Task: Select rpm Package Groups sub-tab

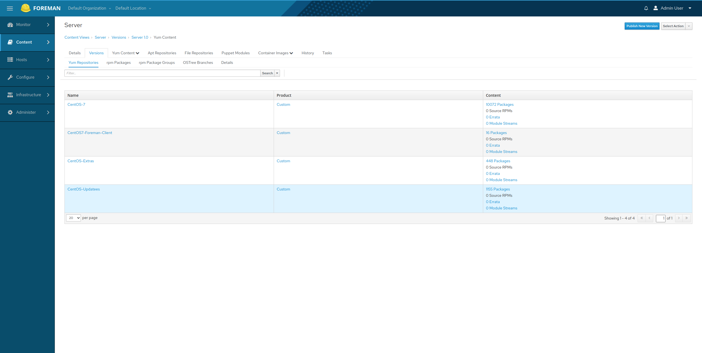Action: (x=157, y=62)
